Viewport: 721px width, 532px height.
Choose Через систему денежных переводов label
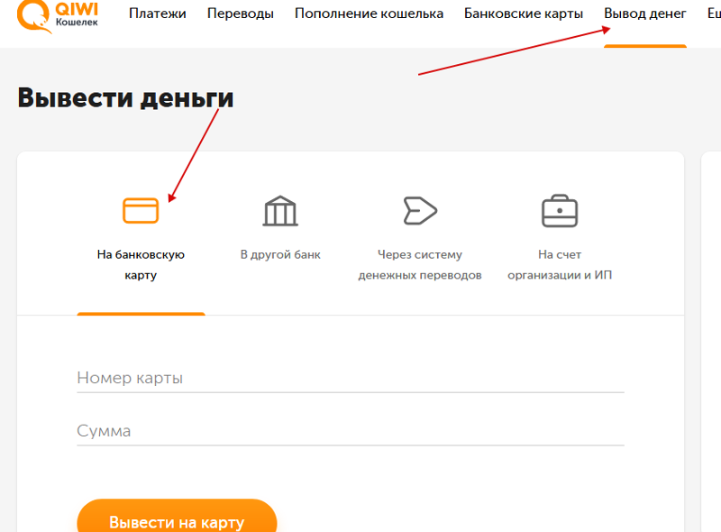(x=420, y=265)
